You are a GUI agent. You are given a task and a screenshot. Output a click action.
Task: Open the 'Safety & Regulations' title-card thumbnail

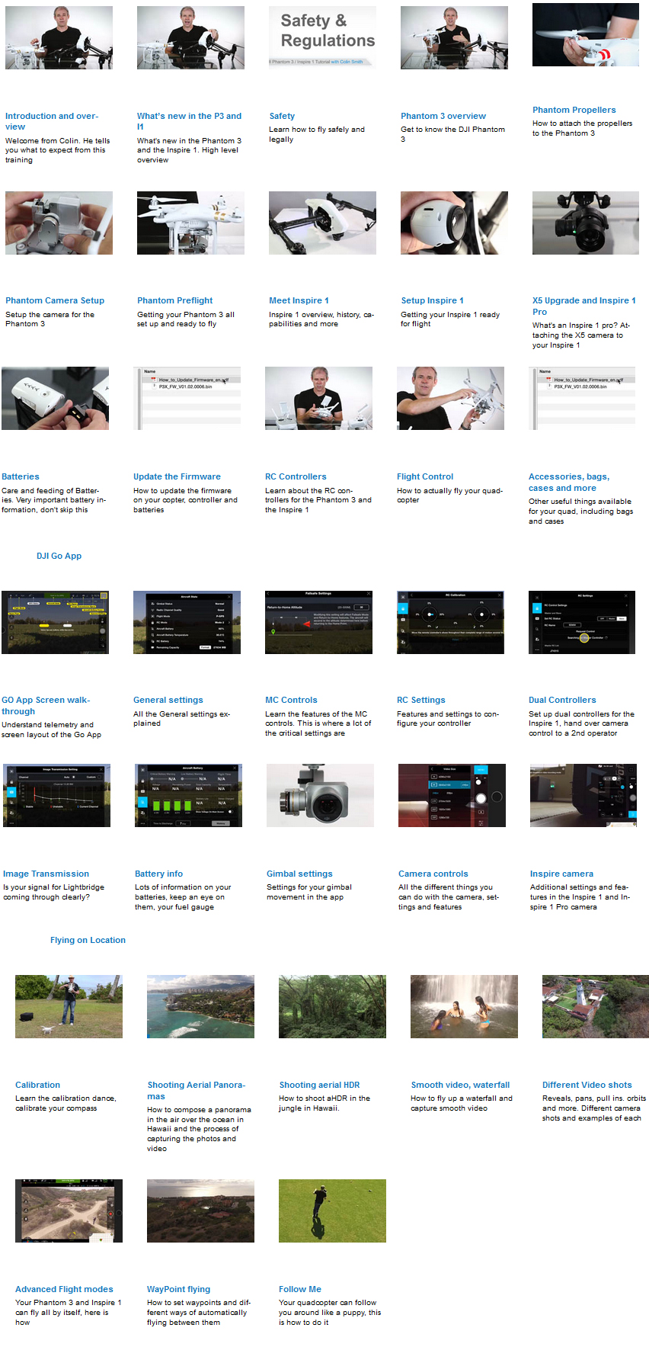click(x=322, y=37)
